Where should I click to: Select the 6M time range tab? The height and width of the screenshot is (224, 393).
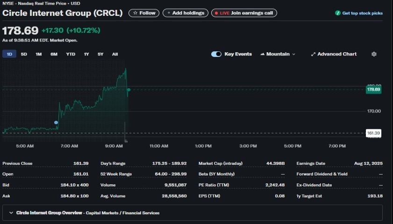(x=54, y=54)
